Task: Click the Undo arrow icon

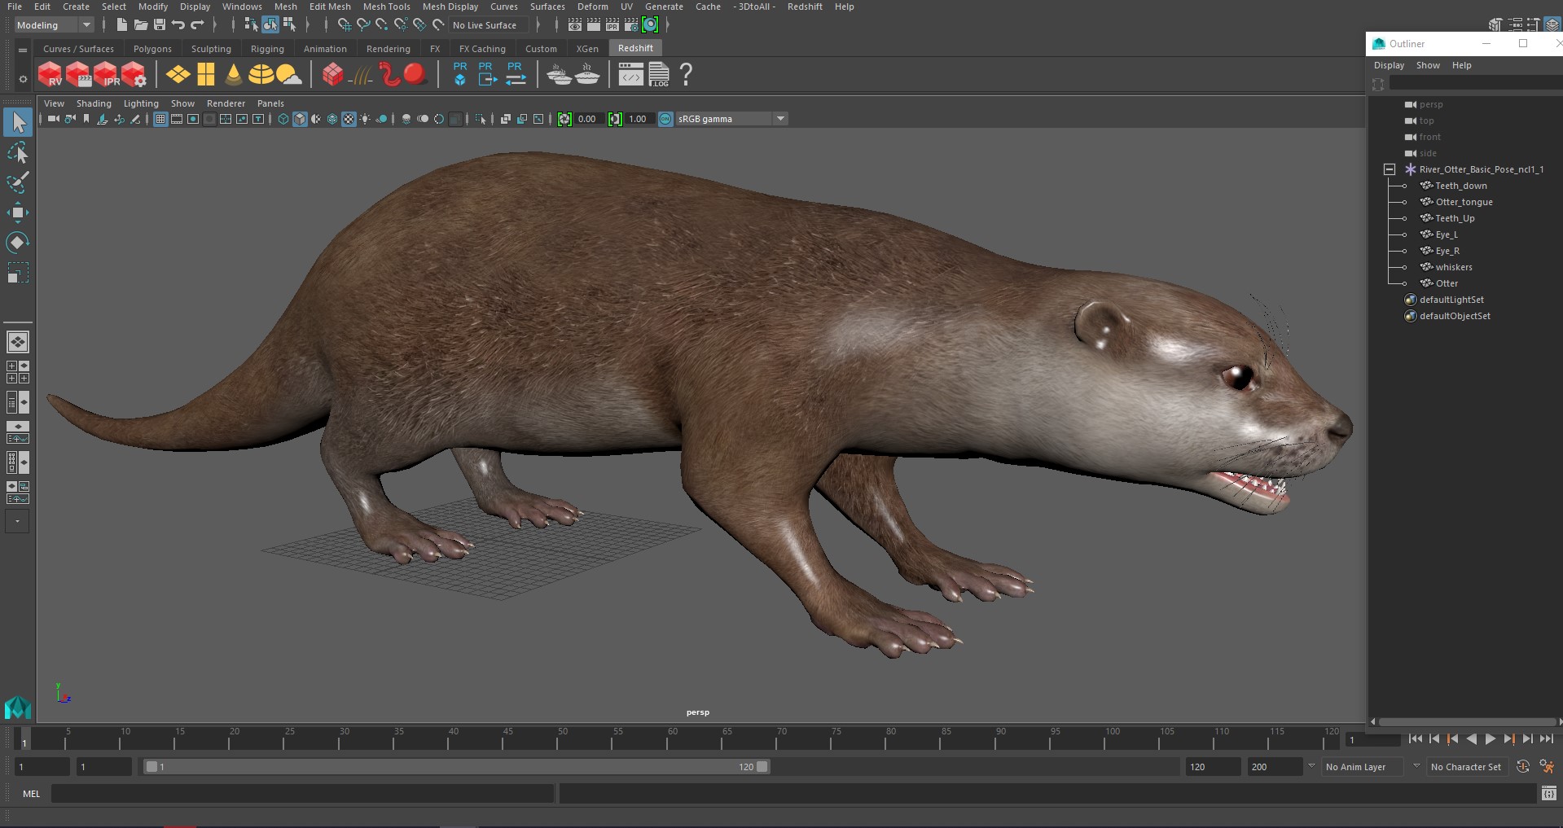Action: click(178, 25)
